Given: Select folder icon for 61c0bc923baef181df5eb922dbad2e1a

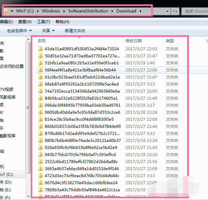Looking at the screenshot, I should click(x=40, y=77).
